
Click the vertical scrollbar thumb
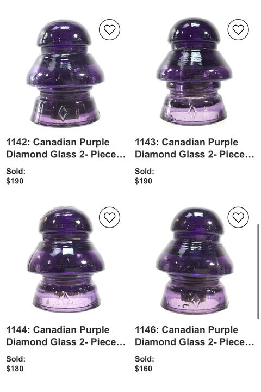[258, 272]
